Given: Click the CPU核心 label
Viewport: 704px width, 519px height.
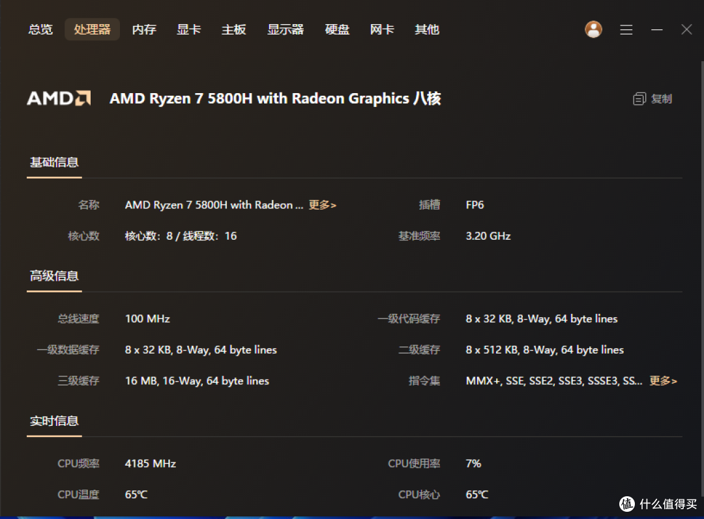Looking at the screenshot, I should pos(419,494).
